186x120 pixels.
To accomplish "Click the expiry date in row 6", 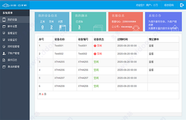I will [127, 86].
